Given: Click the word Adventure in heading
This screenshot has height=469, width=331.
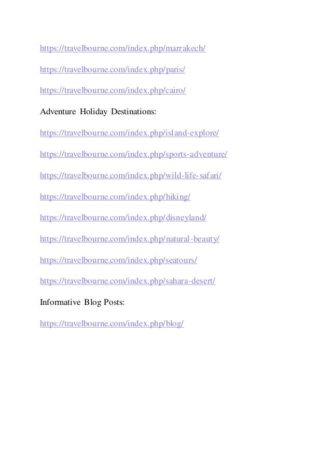Looking at the screenshot, I should 58,112.
